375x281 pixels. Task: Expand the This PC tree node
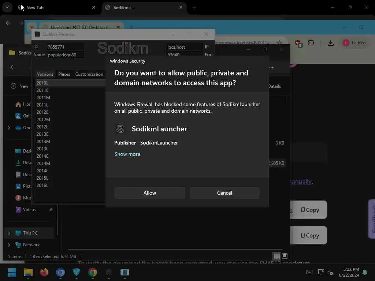coord(9,233)
